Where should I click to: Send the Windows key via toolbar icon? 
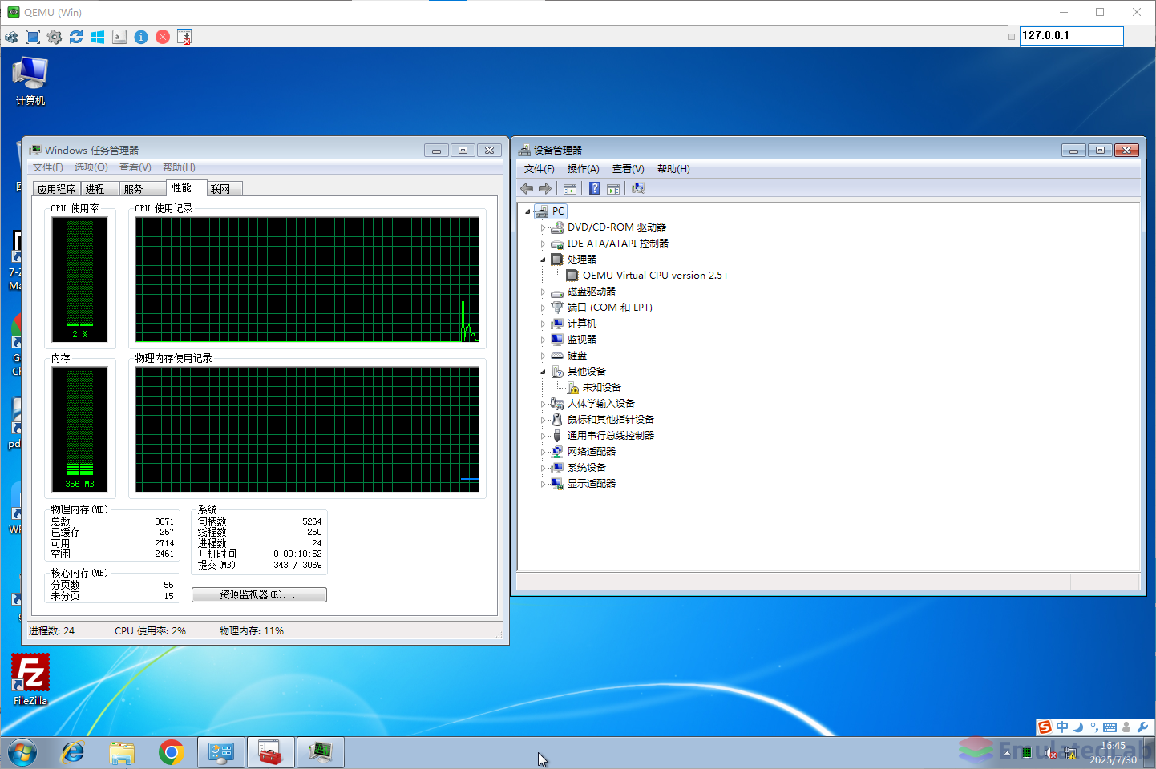(x=98, y=37)
